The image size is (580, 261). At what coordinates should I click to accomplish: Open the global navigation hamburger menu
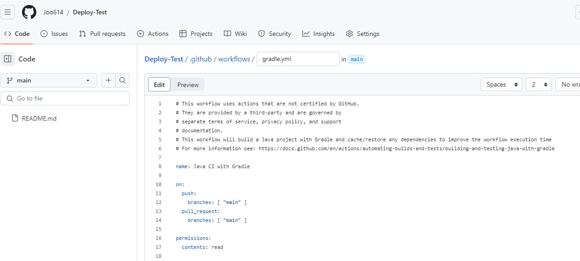click(x=8, y=12)
